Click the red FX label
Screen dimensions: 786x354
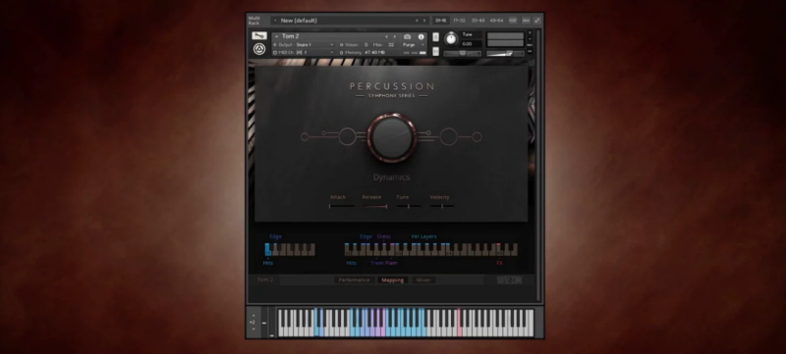click(499, 263)
